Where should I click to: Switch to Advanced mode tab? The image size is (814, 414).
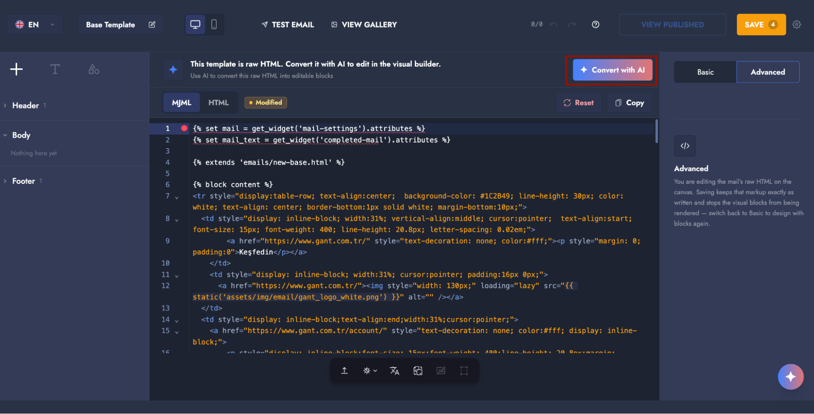click(x=768, y=72)
